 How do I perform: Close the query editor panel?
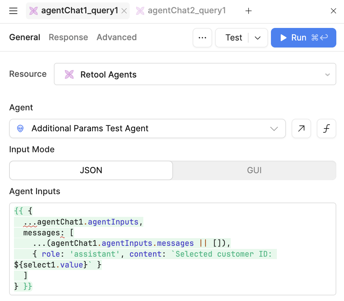point(333,11)
